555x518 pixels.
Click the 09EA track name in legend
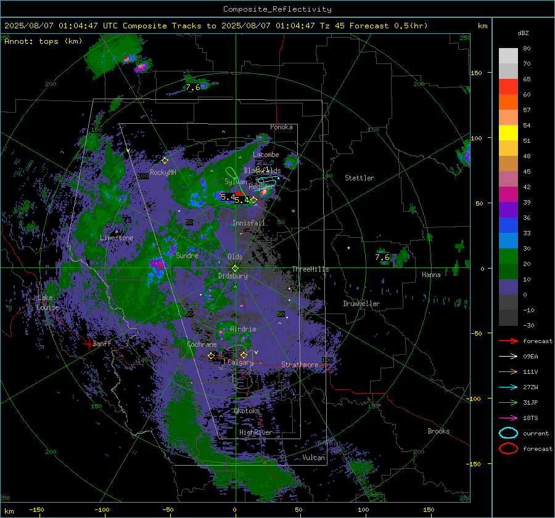click(530, 357)
